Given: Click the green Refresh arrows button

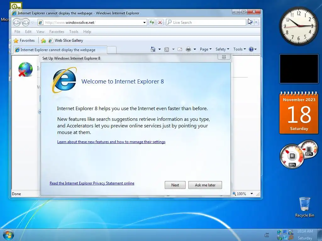Looking at the screenshot, I should (152, 22).
